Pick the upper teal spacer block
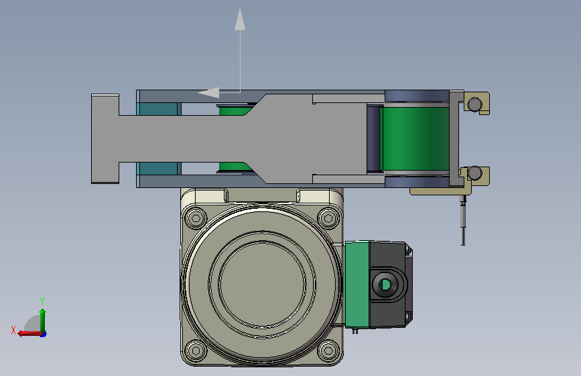The image size is (581, 376). click(x=159, y=109)
